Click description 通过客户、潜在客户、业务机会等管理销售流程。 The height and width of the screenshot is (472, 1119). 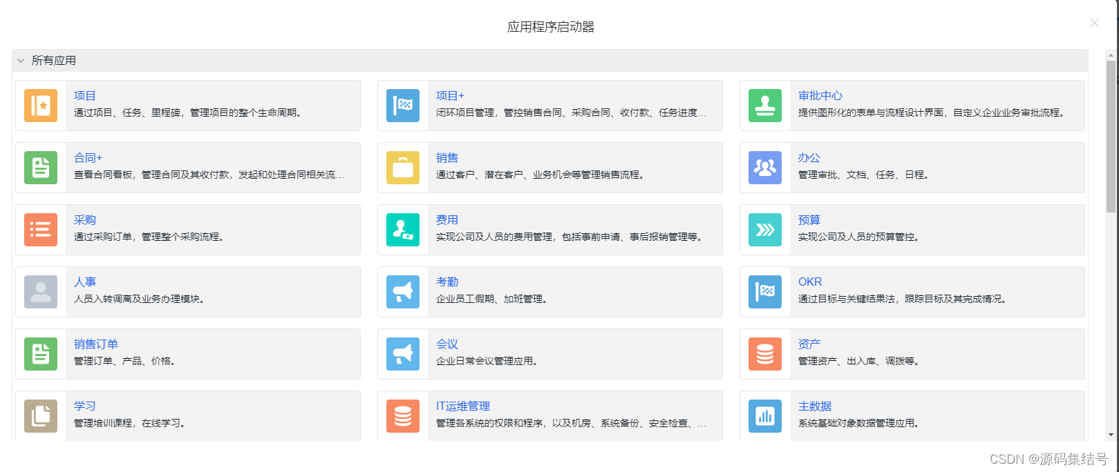pos(541,175)
